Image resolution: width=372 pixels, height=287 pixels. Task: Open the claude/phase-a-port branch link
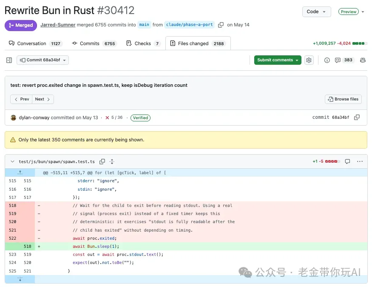point(189,25)
